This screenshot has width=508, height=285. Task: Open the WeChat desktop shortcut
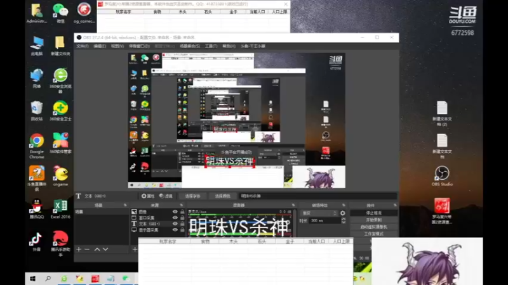(x=60, y=12)
